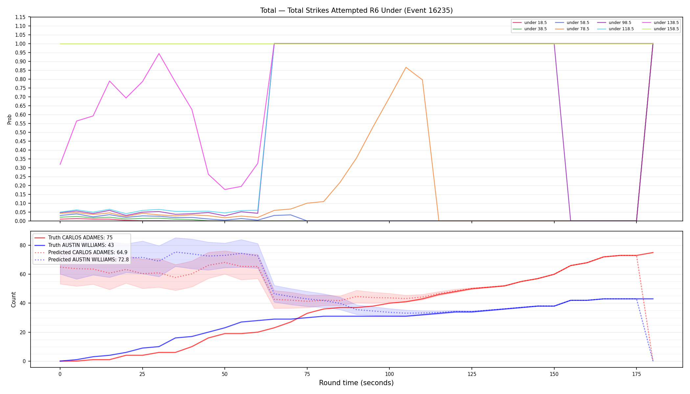Pick the 0.25 tick on the Prob axis

20,177
